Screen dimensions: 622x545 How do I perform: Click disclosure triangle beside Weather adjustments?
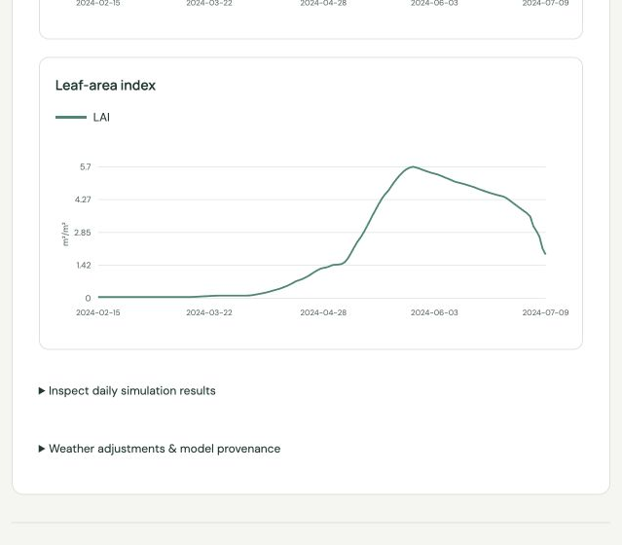point(42,449)
